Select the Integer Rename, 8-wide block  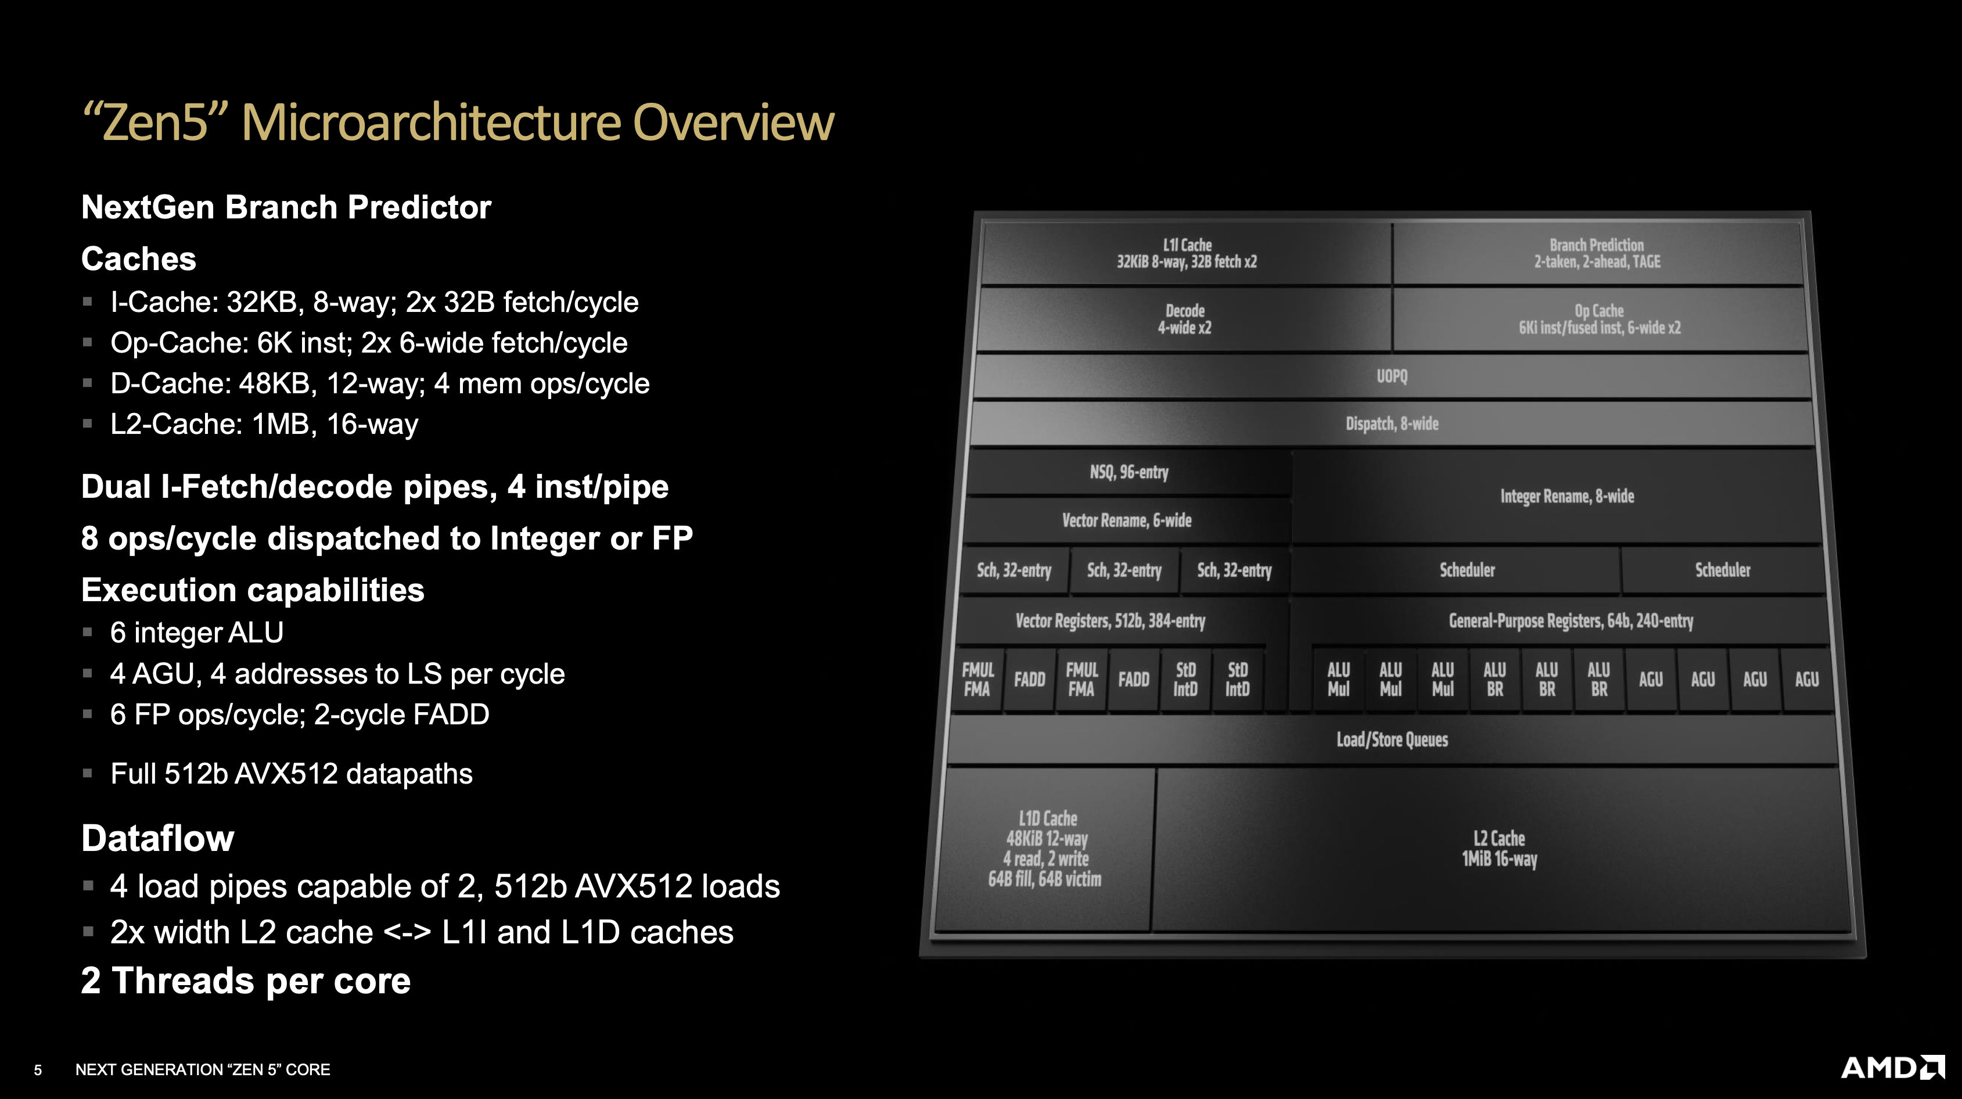tap(1566, 497)
